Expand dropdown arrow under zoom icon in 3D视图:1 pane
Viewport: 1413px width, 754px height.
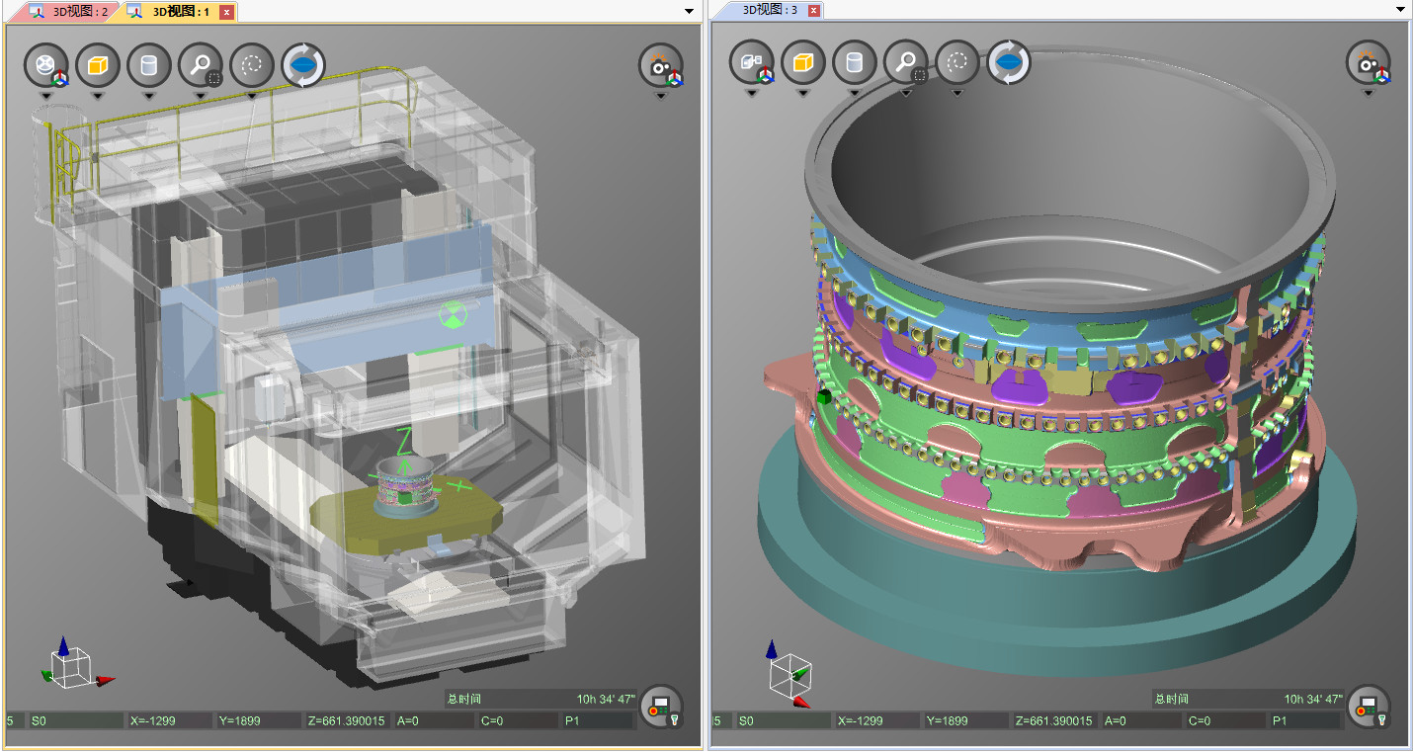201,97
